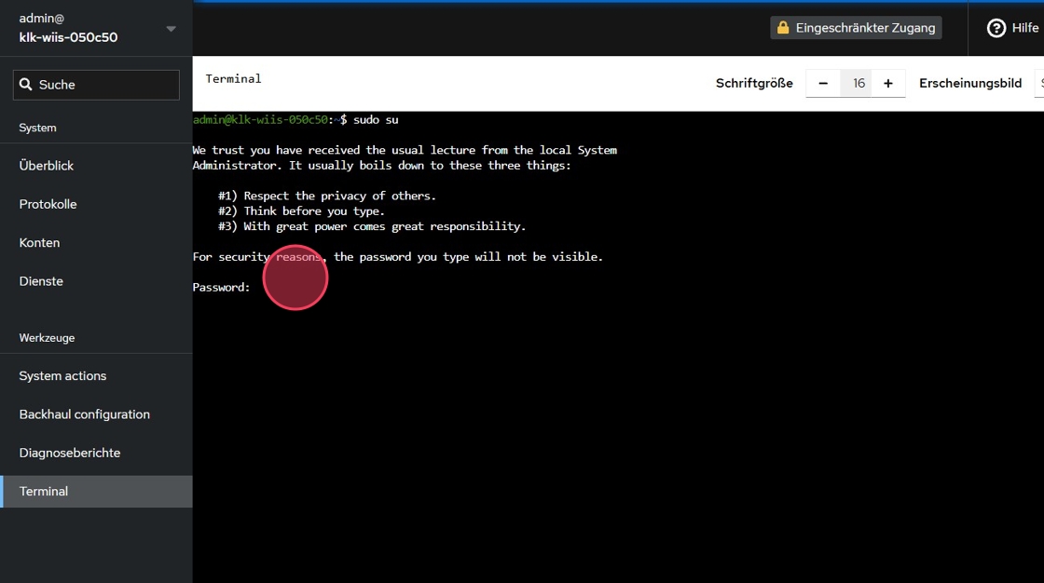
Task: Navigate to Backhaul configuration
Action: coord(85,414)
